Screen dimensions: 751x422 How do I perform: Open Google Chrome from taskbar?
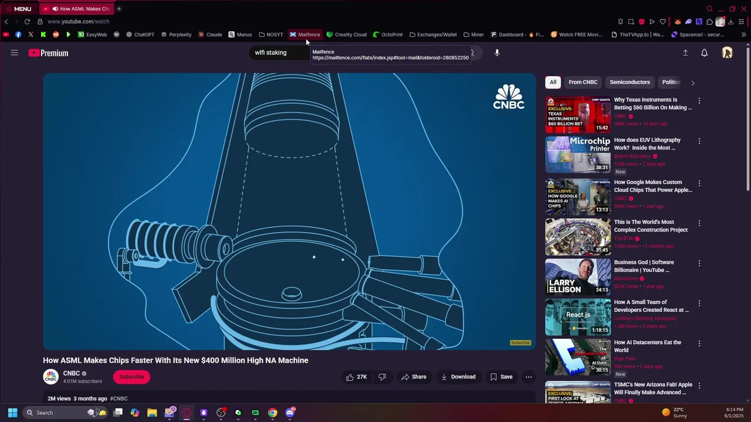272,413
